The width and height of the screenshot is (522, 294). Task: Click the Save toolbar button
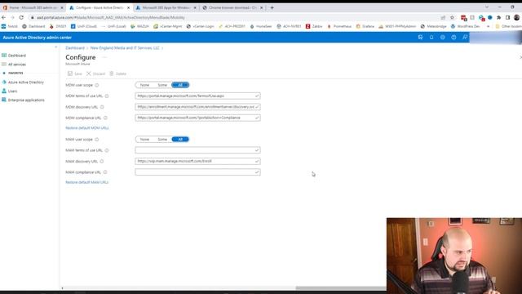pos(74,73)
